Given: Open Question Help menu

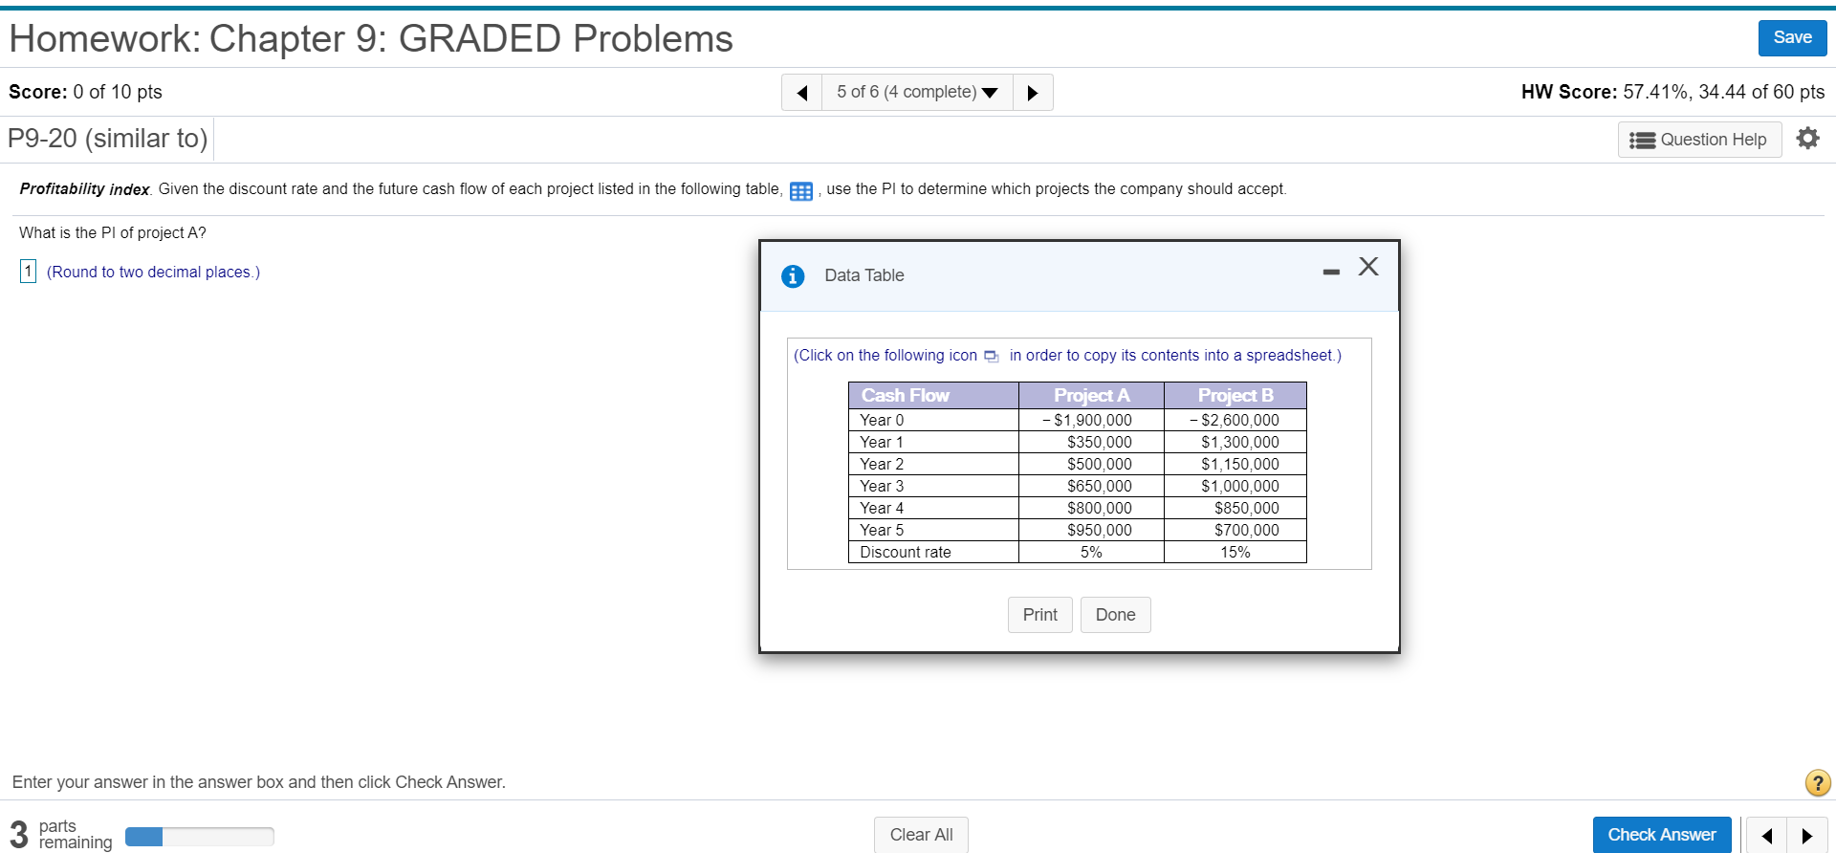Looking at the screenshot, I should pyautogui.click(x=1699, y=140).
